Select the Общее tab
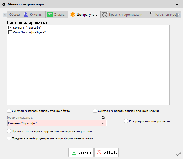Image resolution: width=183 pixels, height=159 pixels. pos(14,15)
